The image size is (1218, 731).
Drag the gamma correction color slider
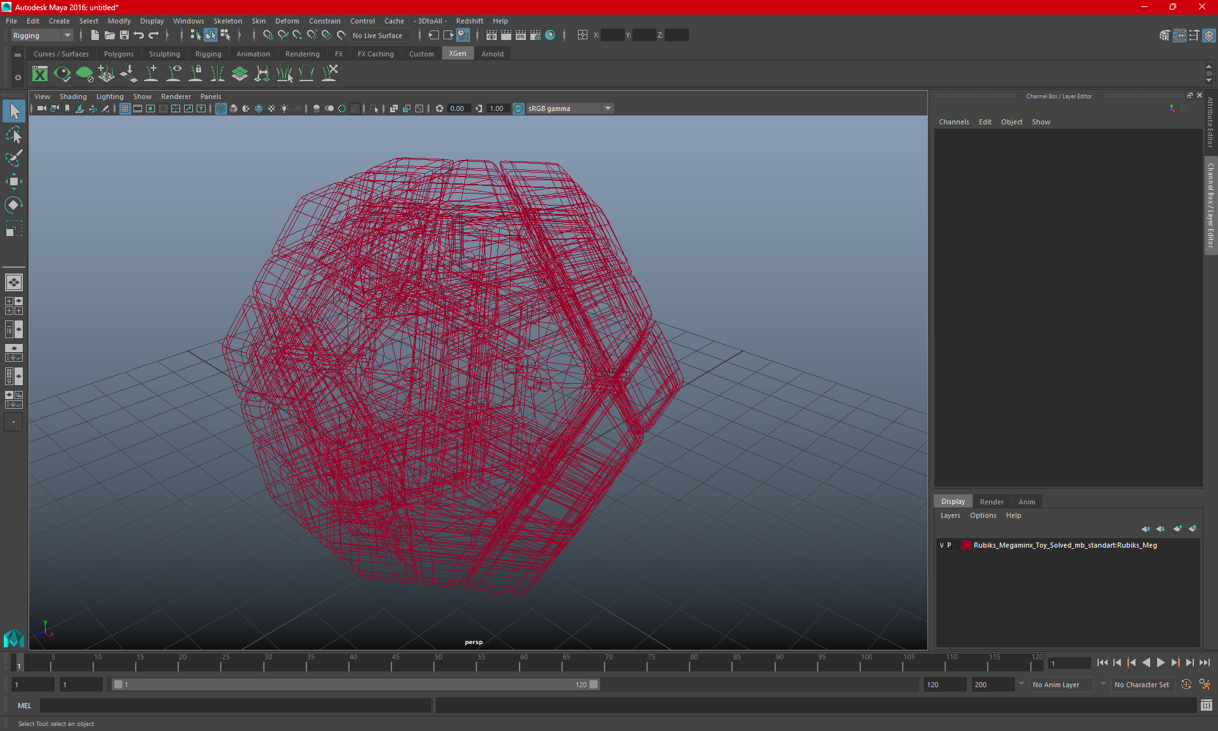tap(480, 108)
